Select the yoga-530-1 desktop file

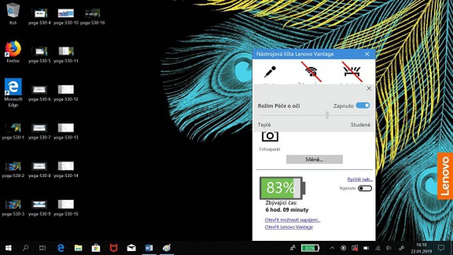tap(13, 131)
